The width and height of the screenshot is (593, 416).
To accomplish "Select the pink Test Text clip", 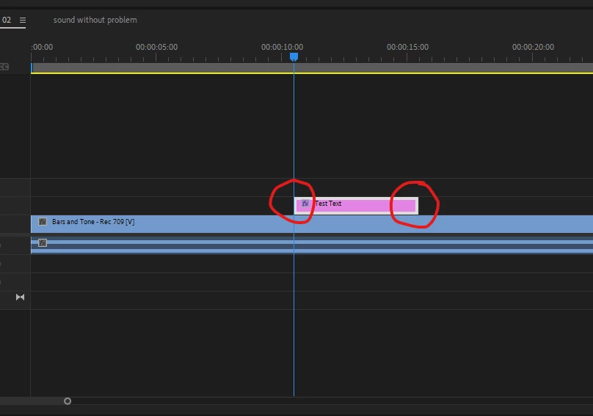I will 356,206.
